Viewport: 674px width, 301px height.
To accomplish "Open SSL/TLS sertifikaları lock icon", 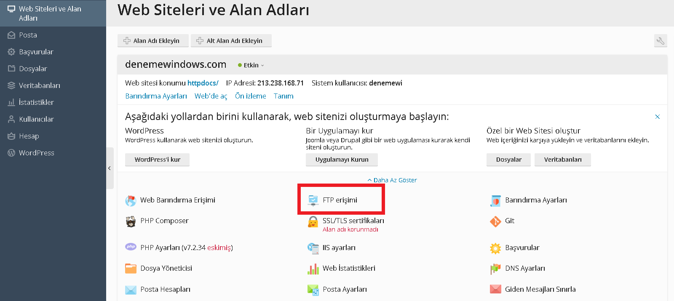I will click(313, 221).
